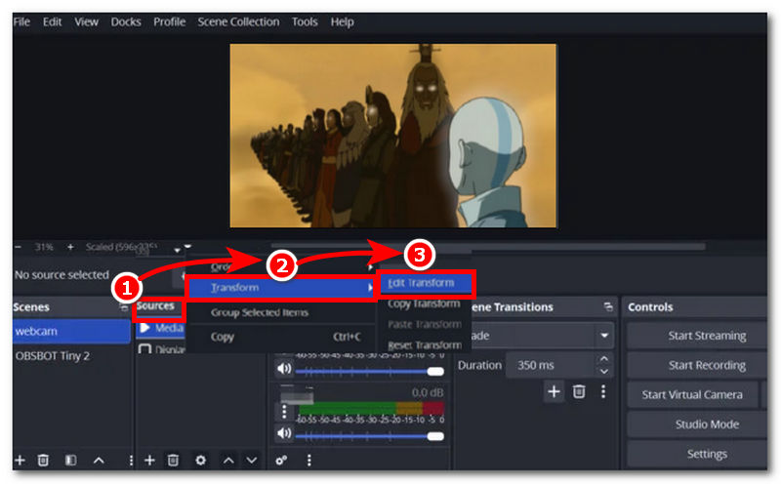Open advanced audio properties gears icon
This screenshot has height=484, width=781.
281,461
